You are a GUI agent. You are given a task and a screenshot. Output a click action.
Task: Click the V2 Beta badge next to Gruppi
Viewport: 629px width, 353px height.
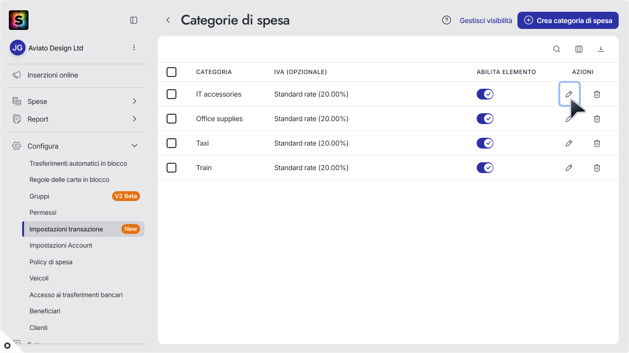(126, 196)
